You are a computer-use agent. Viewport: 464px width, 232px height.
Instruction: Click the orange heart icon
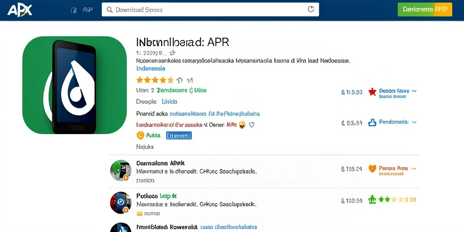372,169
